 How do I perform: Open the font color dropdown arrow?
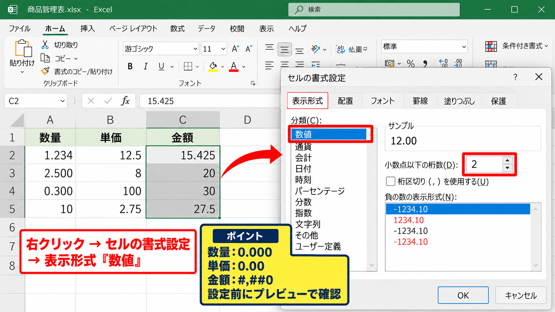coord(244,67)
